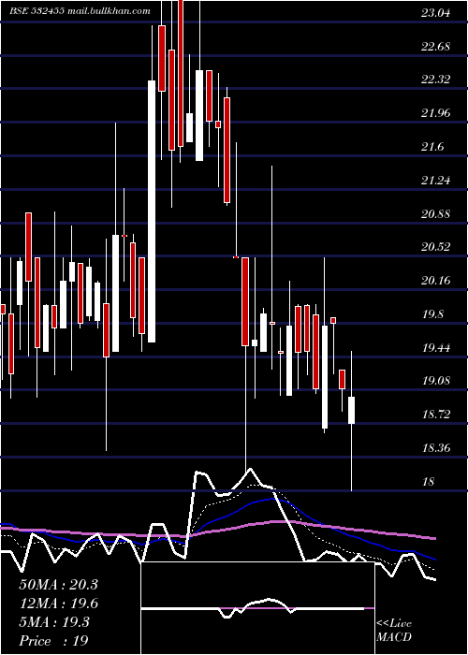This screenshot has height=655, width=468.
Task: Click the 20.52 price axis label
Action: click(436, 247)
